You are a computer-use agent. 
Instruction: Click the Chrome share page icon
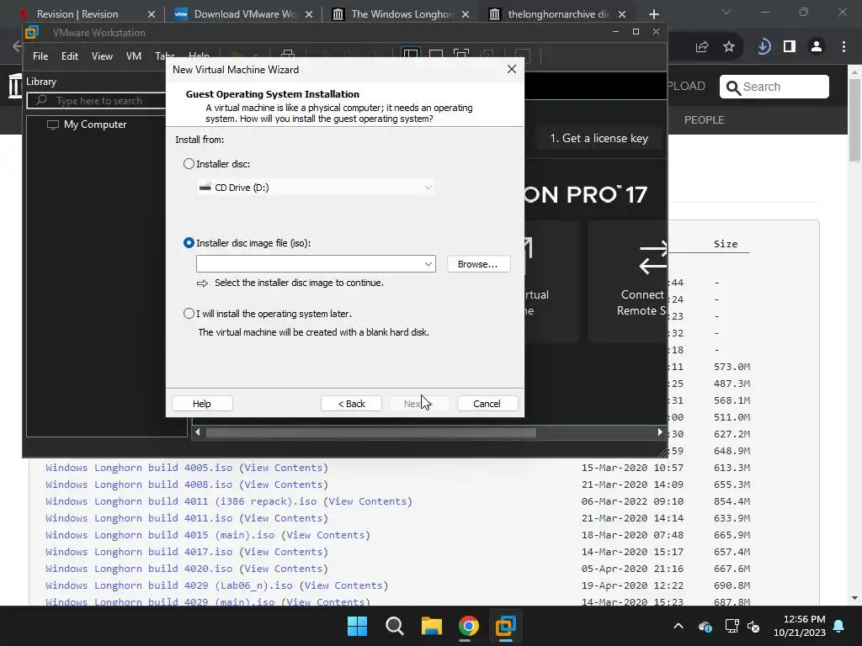pyautogui.click(x=702, y=47)
